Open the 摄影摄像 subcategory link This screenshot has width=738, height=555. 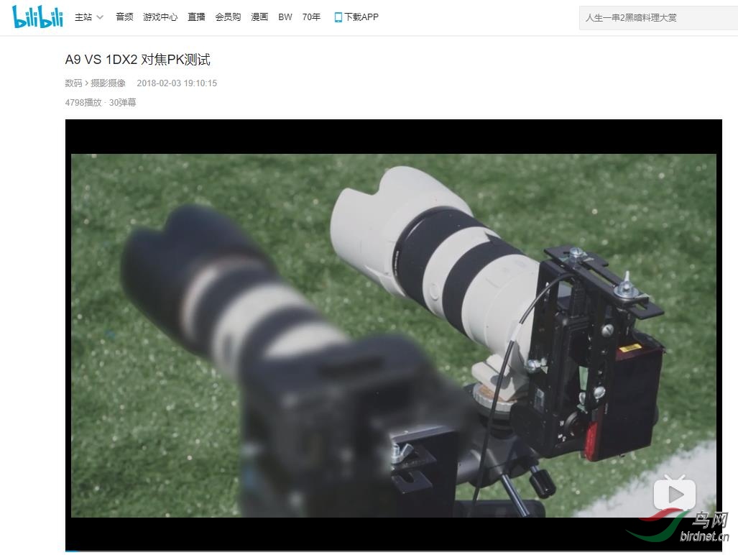coord(108,83)
